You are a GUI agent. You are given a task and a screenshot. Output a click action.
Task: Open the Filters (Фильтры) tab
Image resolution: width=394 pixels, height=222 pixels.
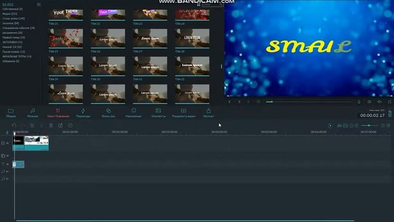pyautogui.click(x=108, y=113)
